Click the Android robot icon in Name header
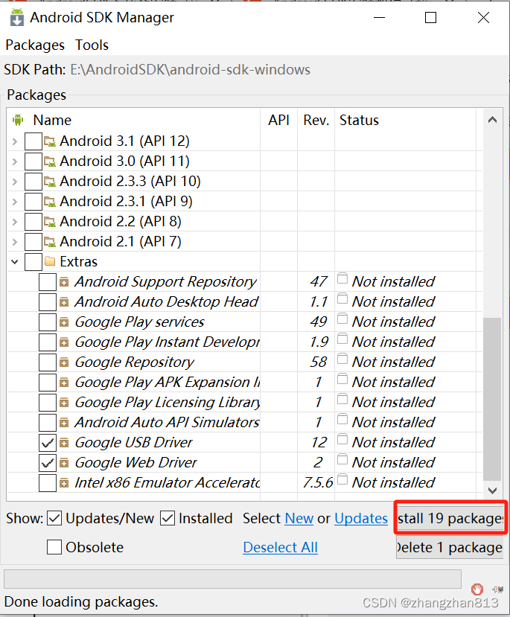 point(18,120)
